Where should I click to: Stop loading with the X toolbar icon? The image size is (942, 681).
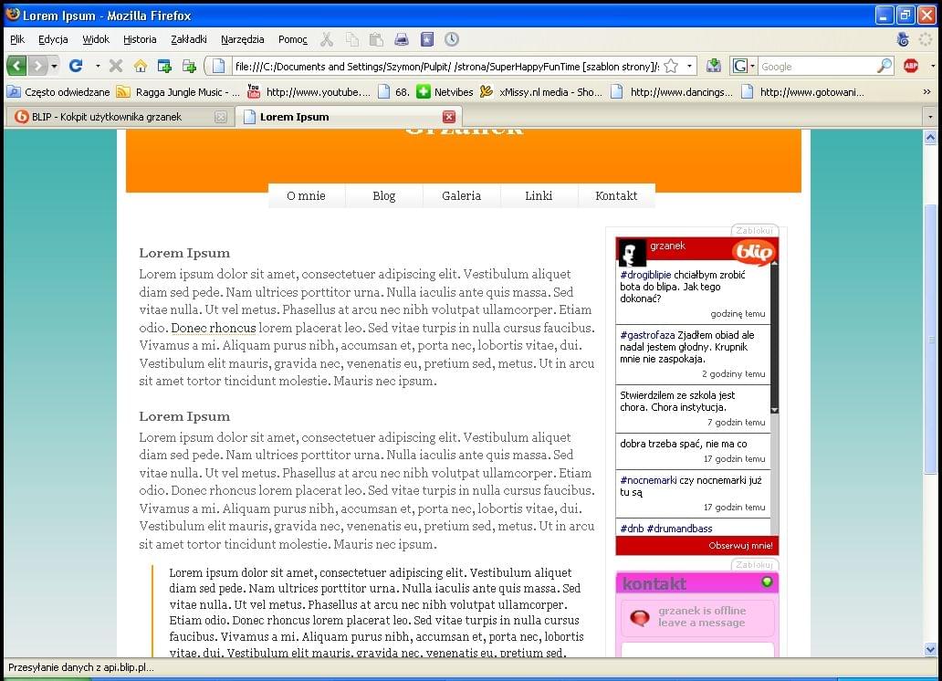(116, 66)
